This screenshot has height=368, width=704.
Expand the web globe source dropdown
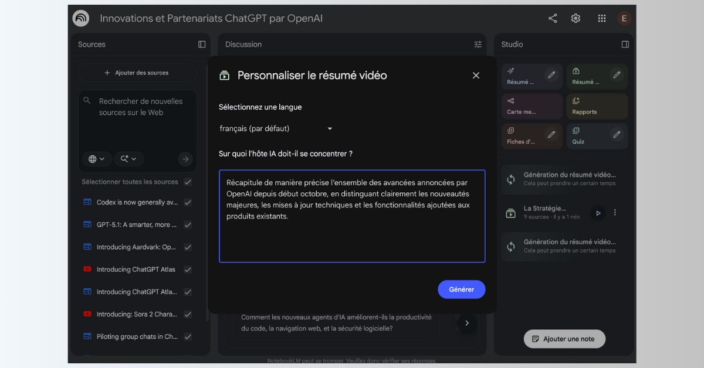(x=97, y=159)
